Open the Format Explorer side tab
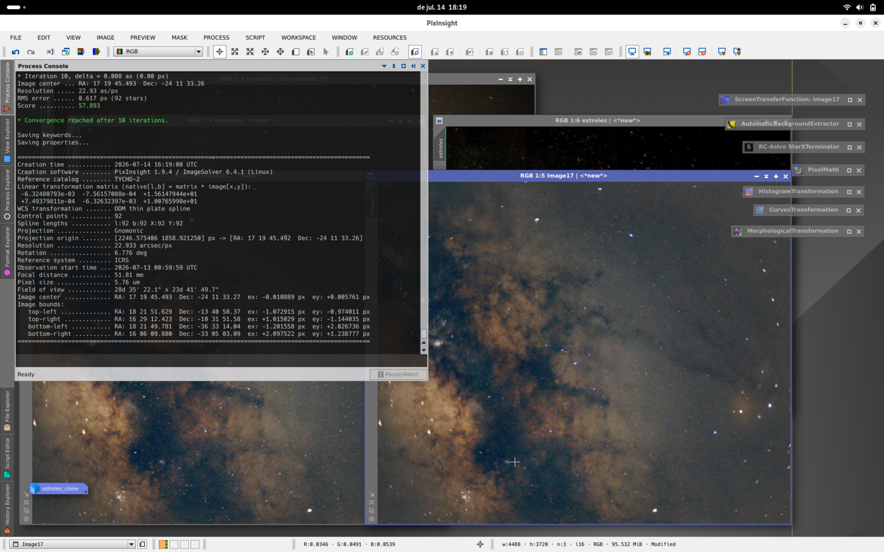 point(7,251)
